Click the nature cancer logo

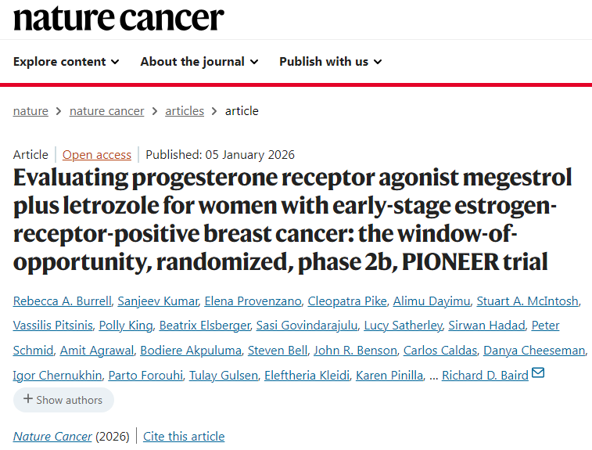(x=119, y=18)
